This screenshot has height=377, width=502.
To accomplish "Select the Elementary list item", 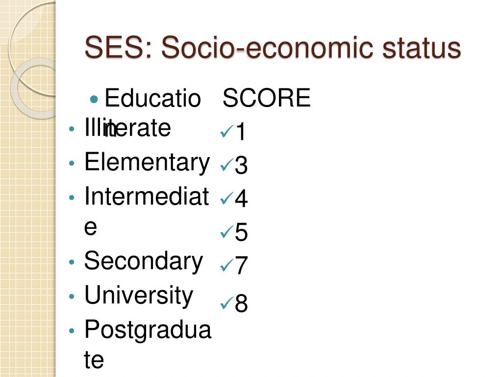I will pyautogui.click(x=147, y=162).
